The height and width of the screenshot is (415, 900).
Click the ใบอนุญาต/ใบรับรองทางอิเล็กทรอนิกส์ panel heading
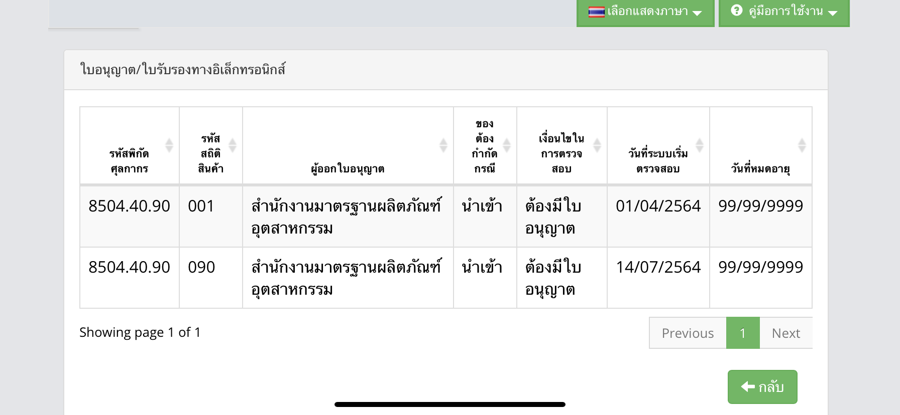[183, 70]
